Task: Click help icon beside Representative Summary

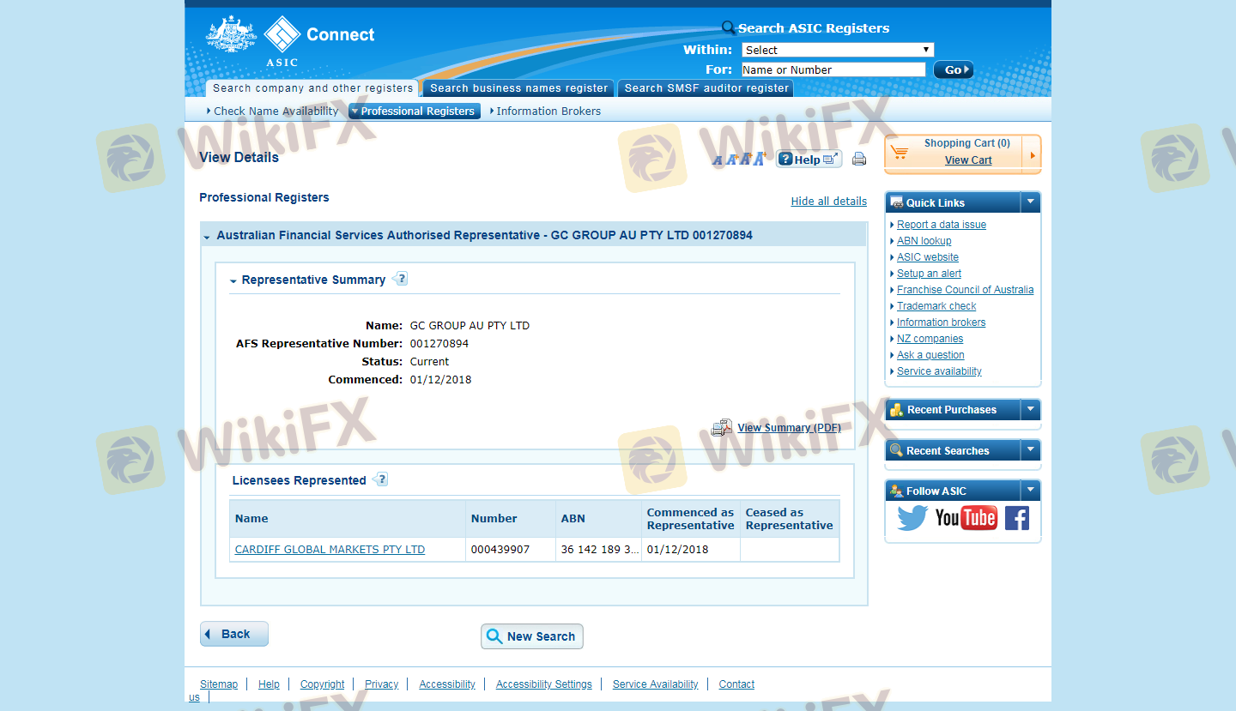Action: click(x=401, y=279)
